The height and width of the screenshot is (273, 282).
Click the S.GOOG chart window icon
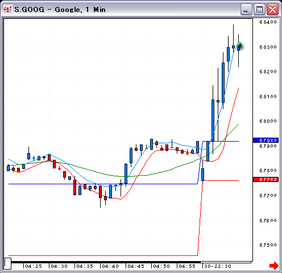coord(8,9)
